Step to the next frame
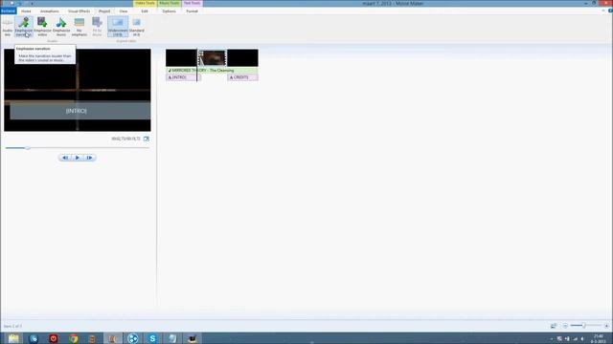Image resolution: width=613 pixels, height=344 pixels. pyautogui.click(x=89, y=158)
